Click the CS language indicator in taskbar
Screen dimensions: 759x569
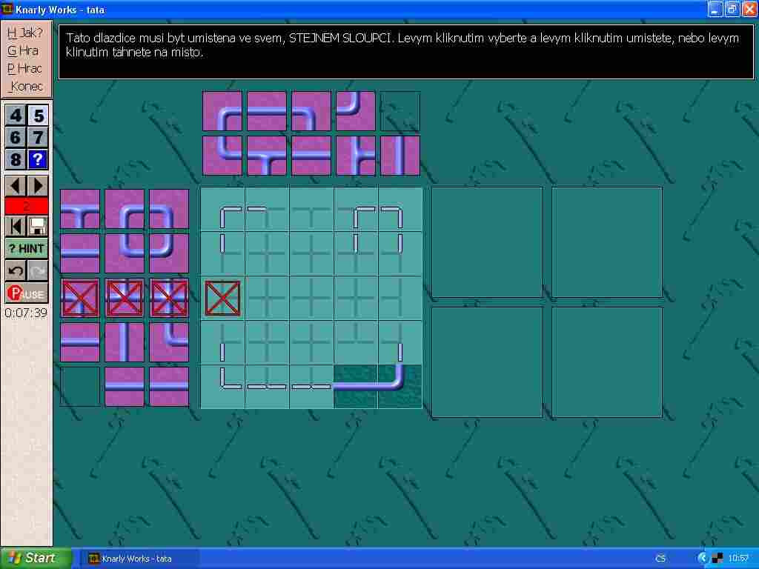[660, 559]
